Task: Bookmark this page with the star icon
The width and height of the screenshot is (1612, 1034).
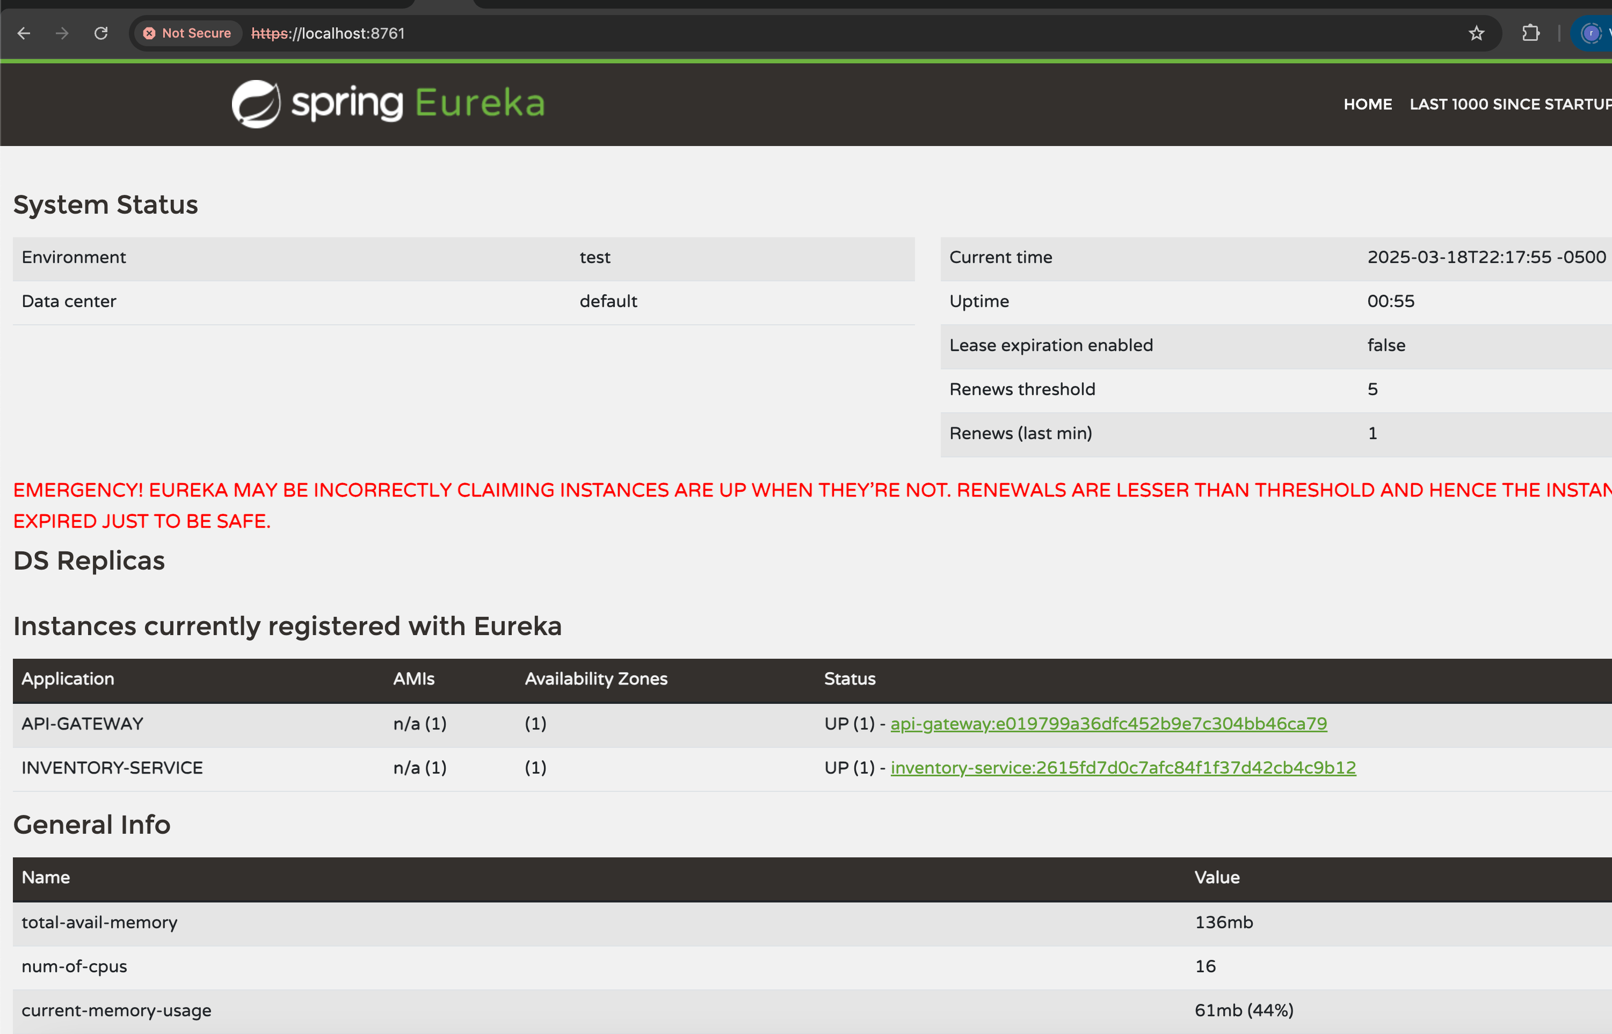Action: pyautogui.click(x=1476, y=34)
